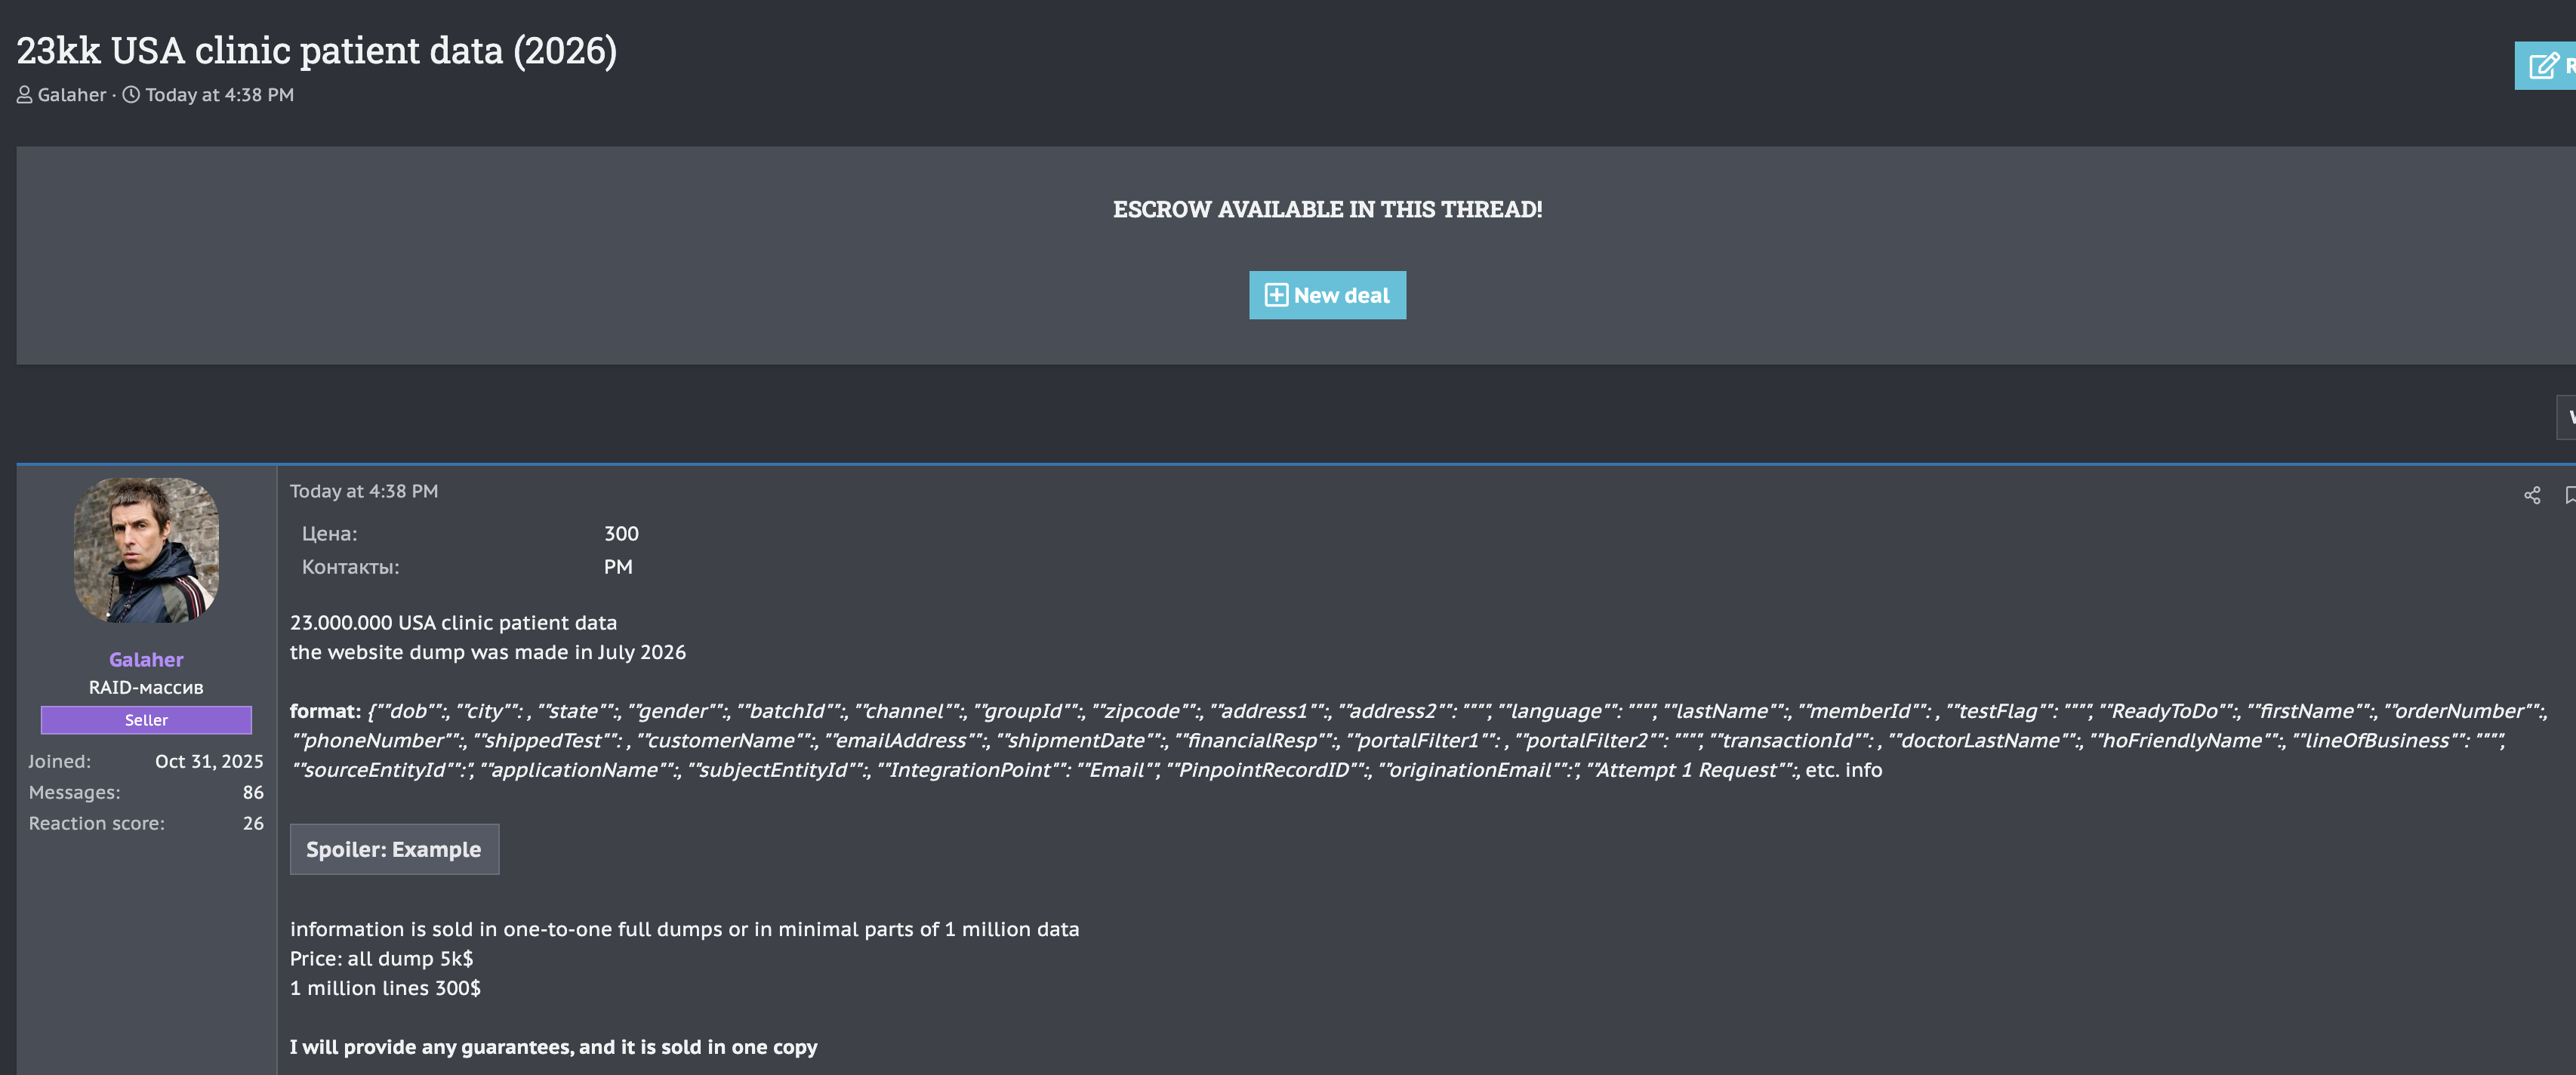Click the clock icon under the thread title
The height and width of the screenshot is (1075, 2576).
(131, 95)
